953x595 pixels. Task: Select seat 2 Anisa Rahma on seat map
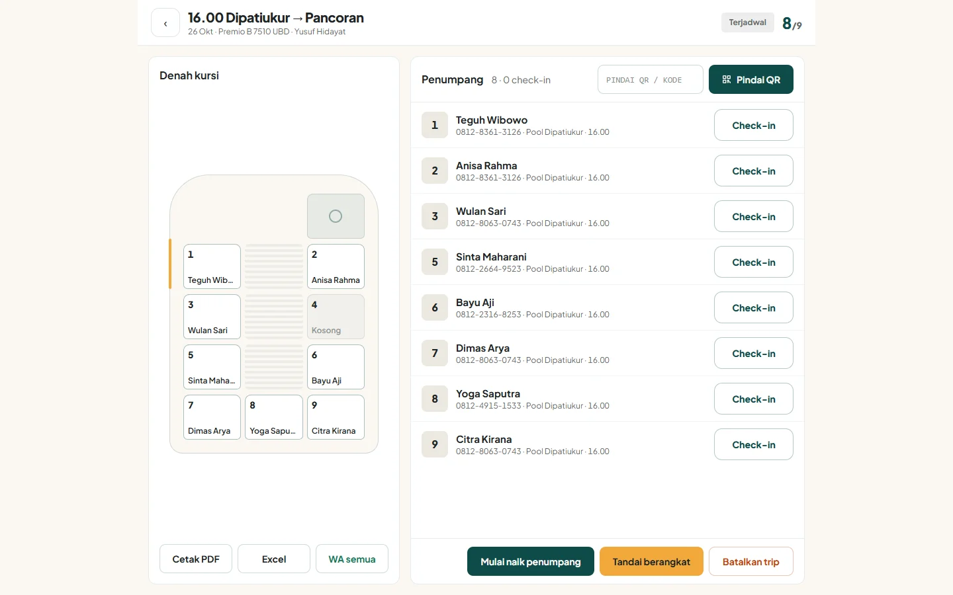[x=336, y=266]
